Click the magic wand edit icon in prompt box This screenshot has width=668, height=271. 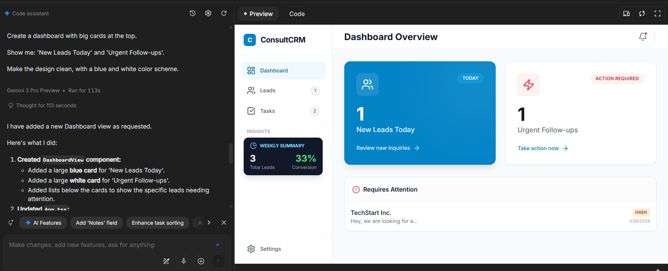click(166, 261)
